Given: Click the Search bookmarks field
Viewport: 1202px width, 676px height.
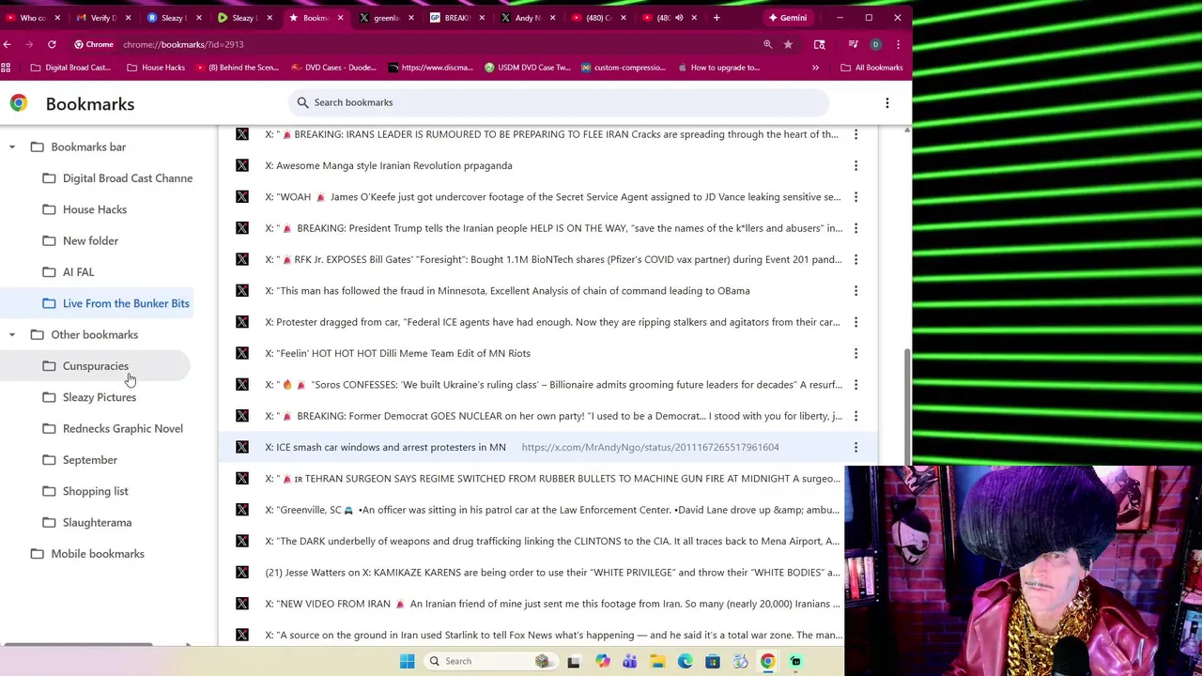Looking at the screenshot, I should 560,102.
